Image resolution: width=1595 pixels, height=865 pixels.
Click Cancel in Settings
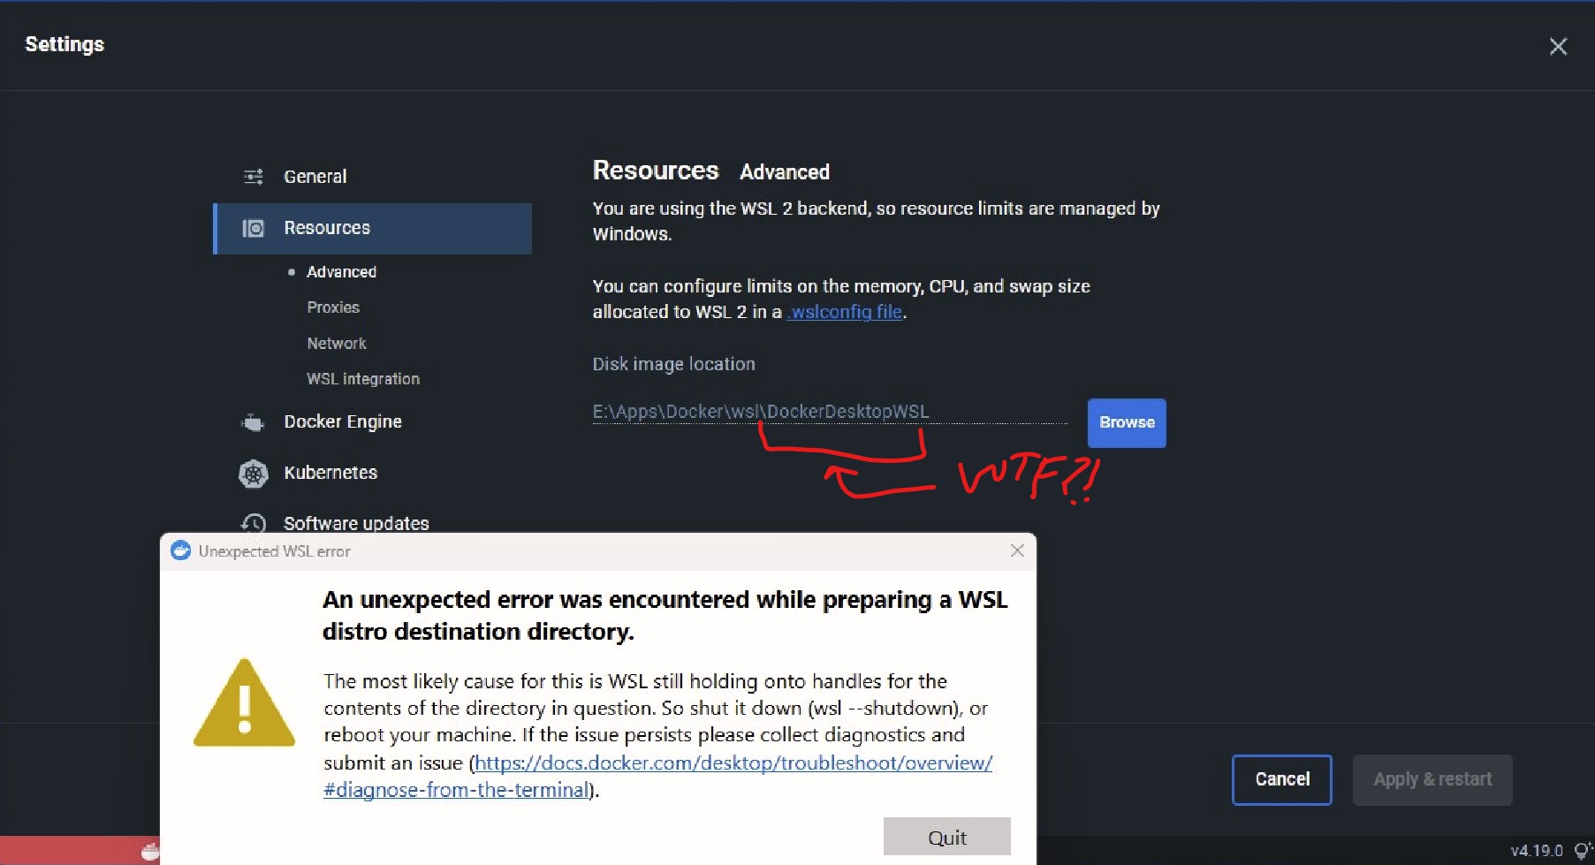pyautogui.click(x=1282, y=779)
